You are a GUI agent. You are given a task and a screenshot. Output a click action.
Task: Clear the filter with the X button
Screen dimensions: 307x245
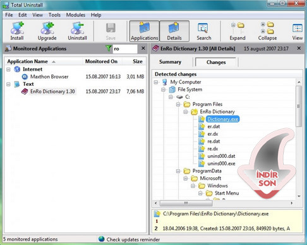(143, 49)
